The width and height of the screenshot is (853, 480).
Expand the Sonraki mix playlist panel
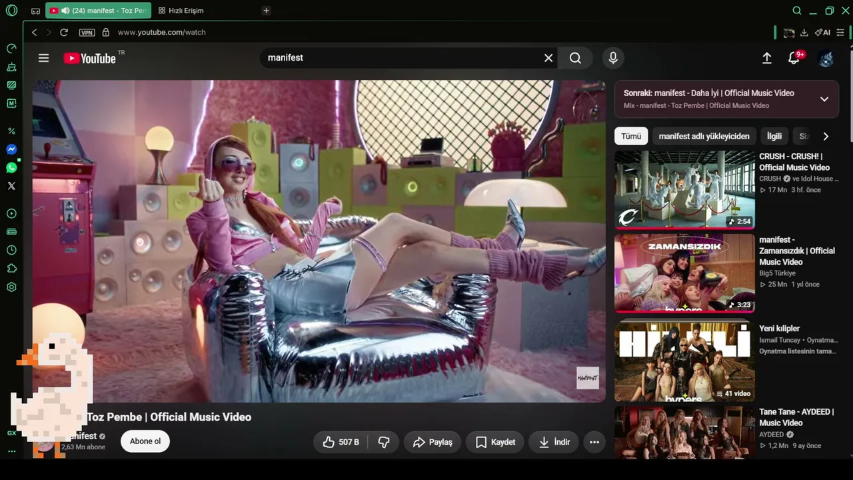(x=824, y=99)
